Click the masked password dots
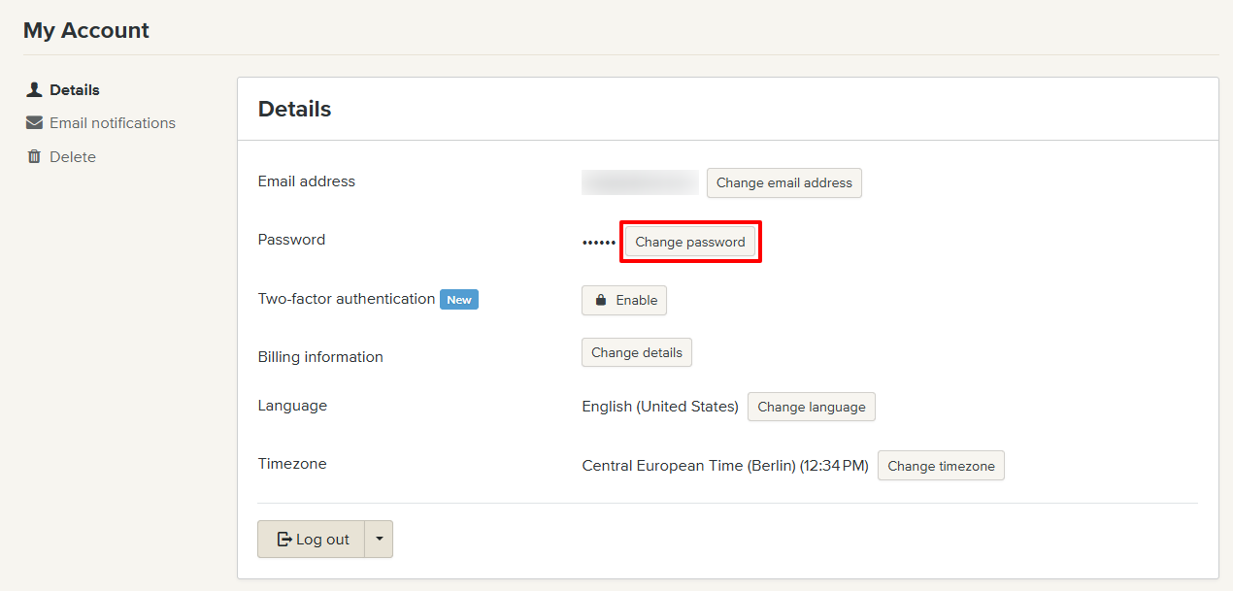The height and width of the screenshot is (591, 1233). pos(598,243)
